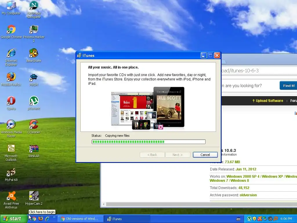Click the browser scrollbar left arrow

click(x=104, y=204)
